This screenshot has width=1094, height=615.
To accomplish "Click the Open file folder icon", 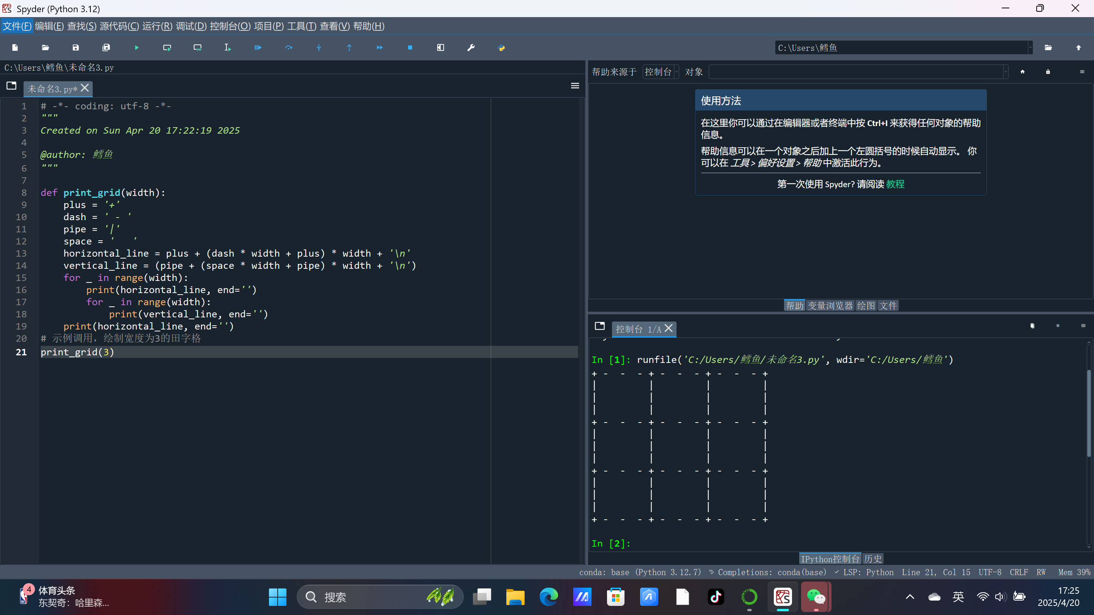I will [x=46, y=47].
